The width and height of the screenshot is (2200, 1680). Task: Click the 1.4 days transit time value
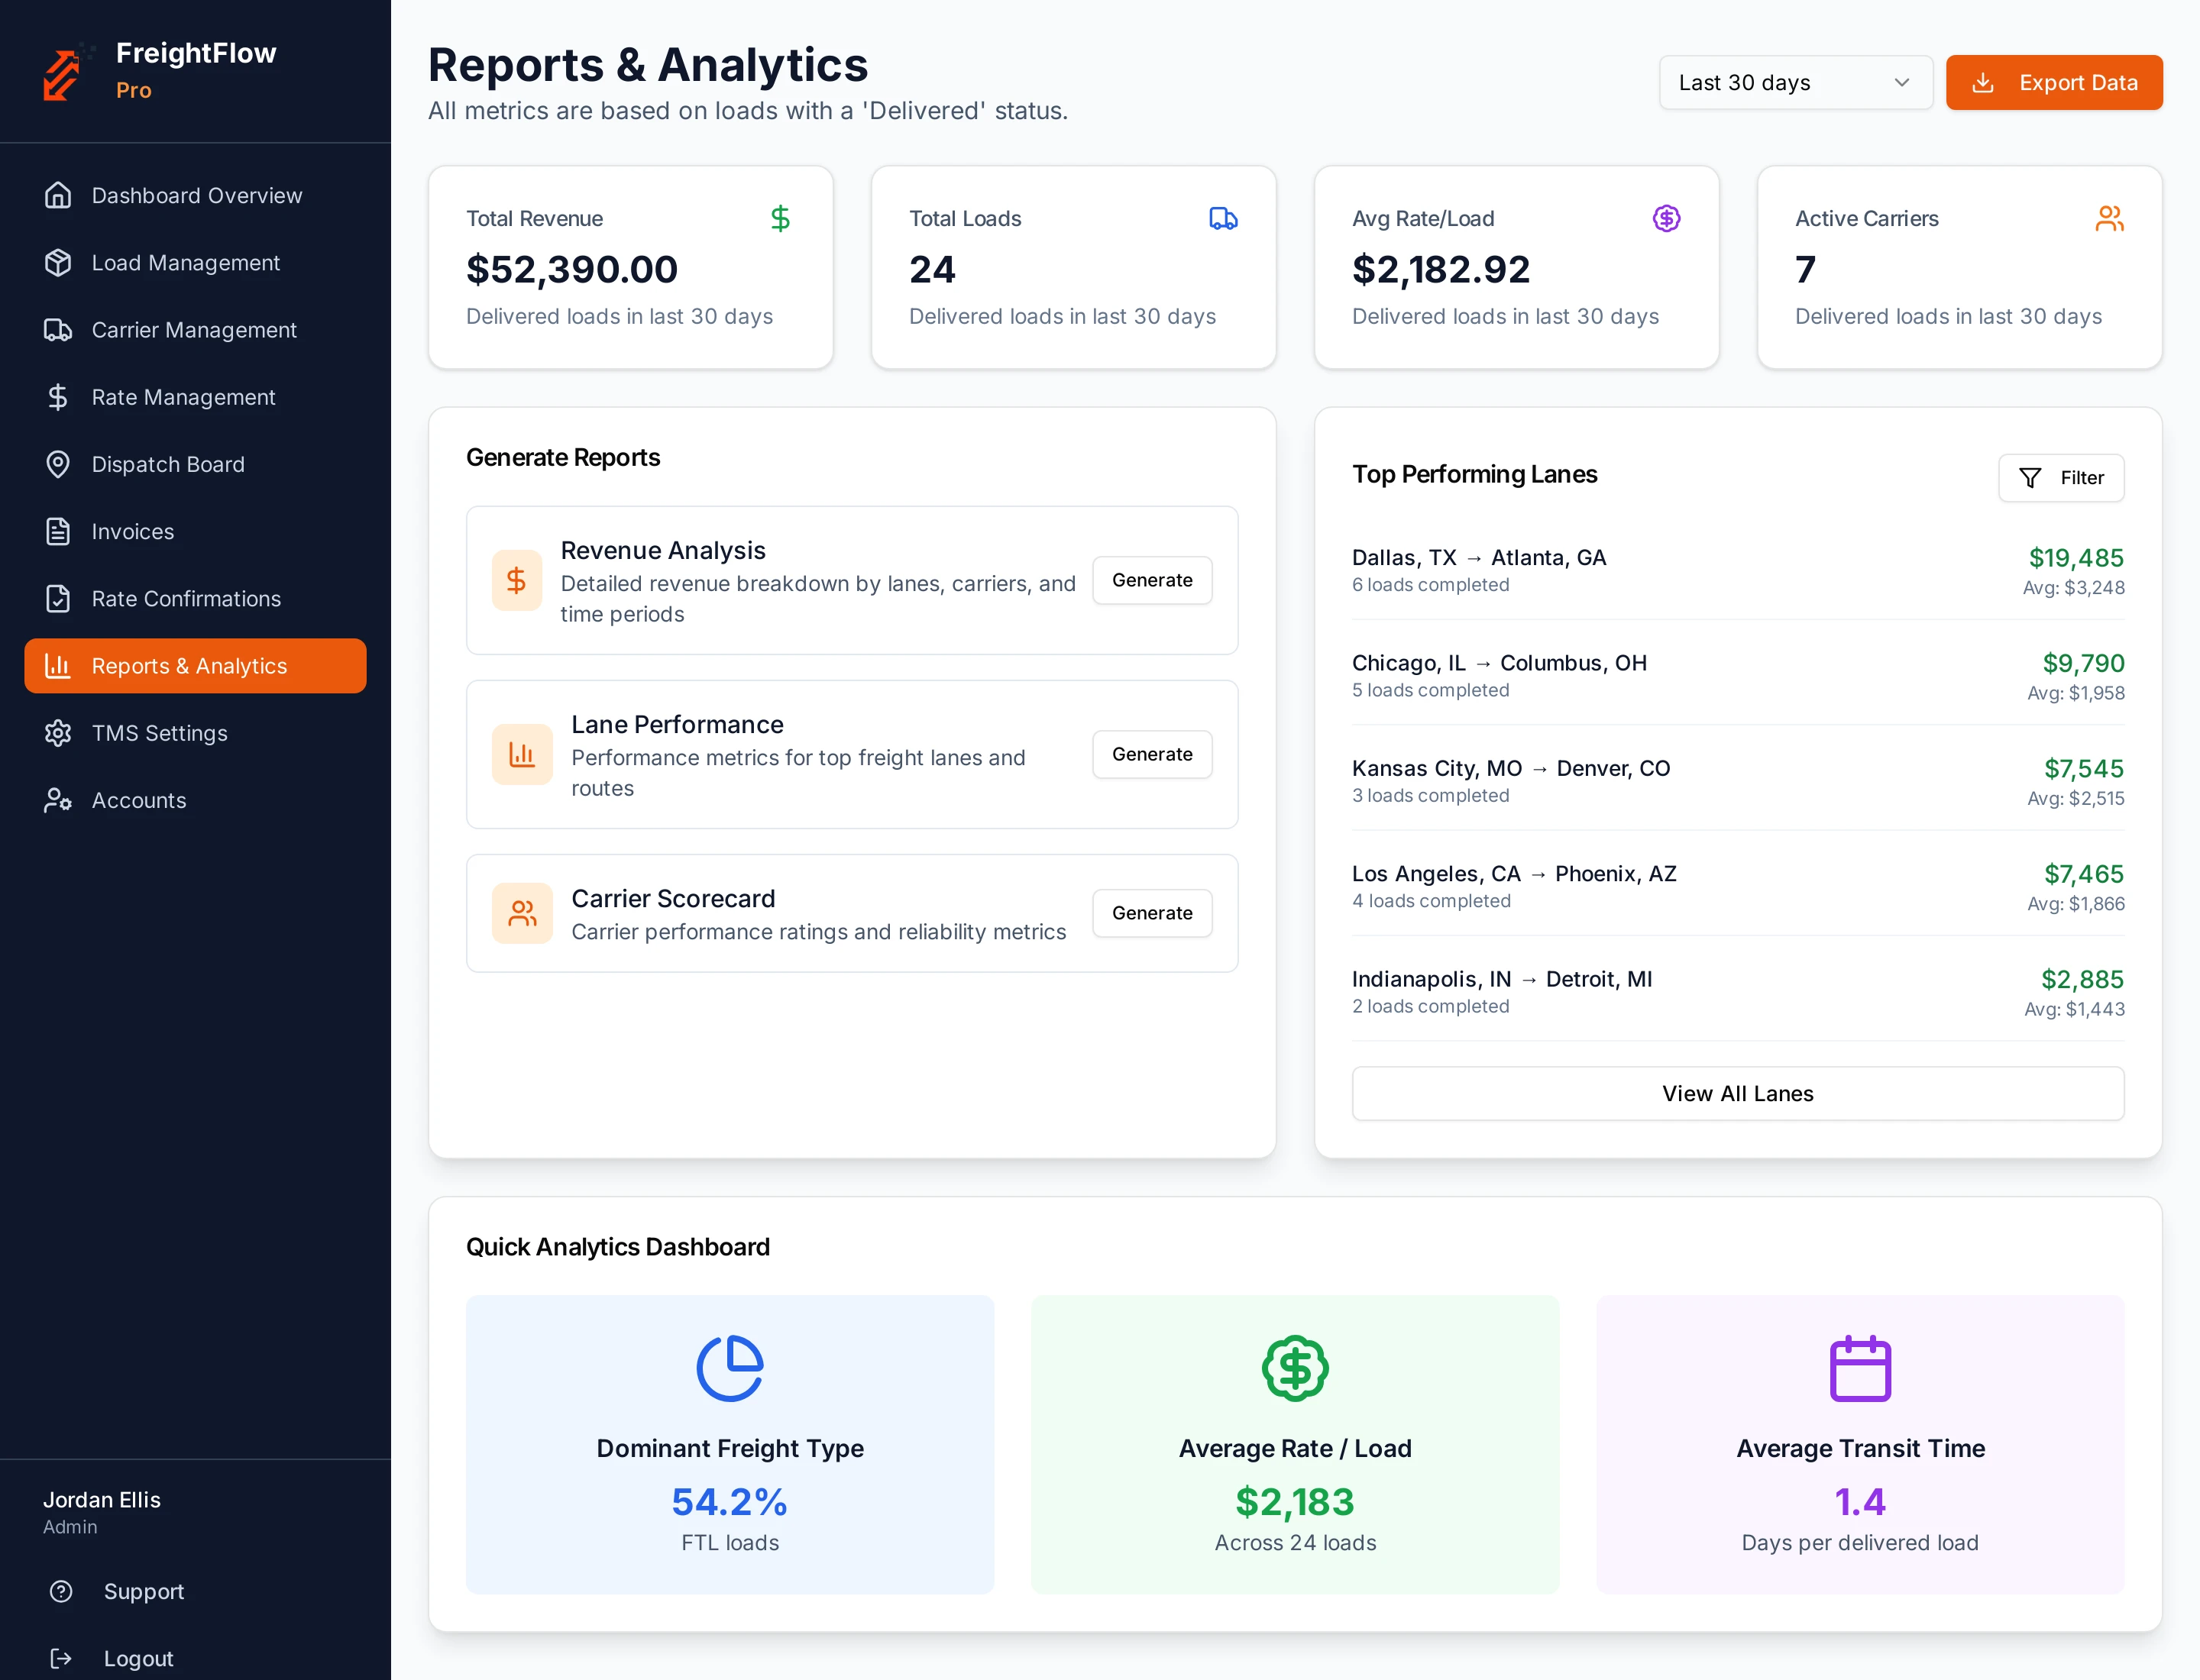pyautogui.click(x=1860, y=1501)
